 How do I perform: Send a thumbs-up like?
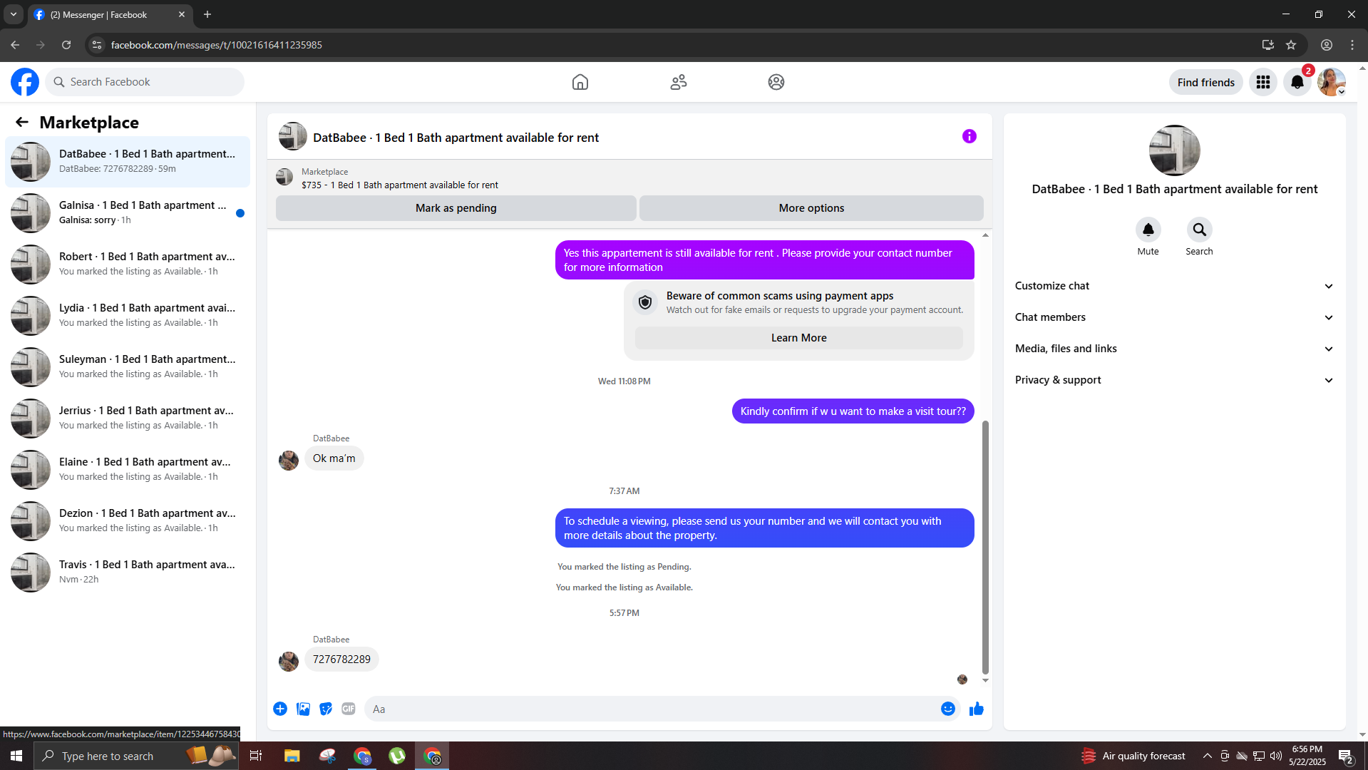tap(977, 709)
